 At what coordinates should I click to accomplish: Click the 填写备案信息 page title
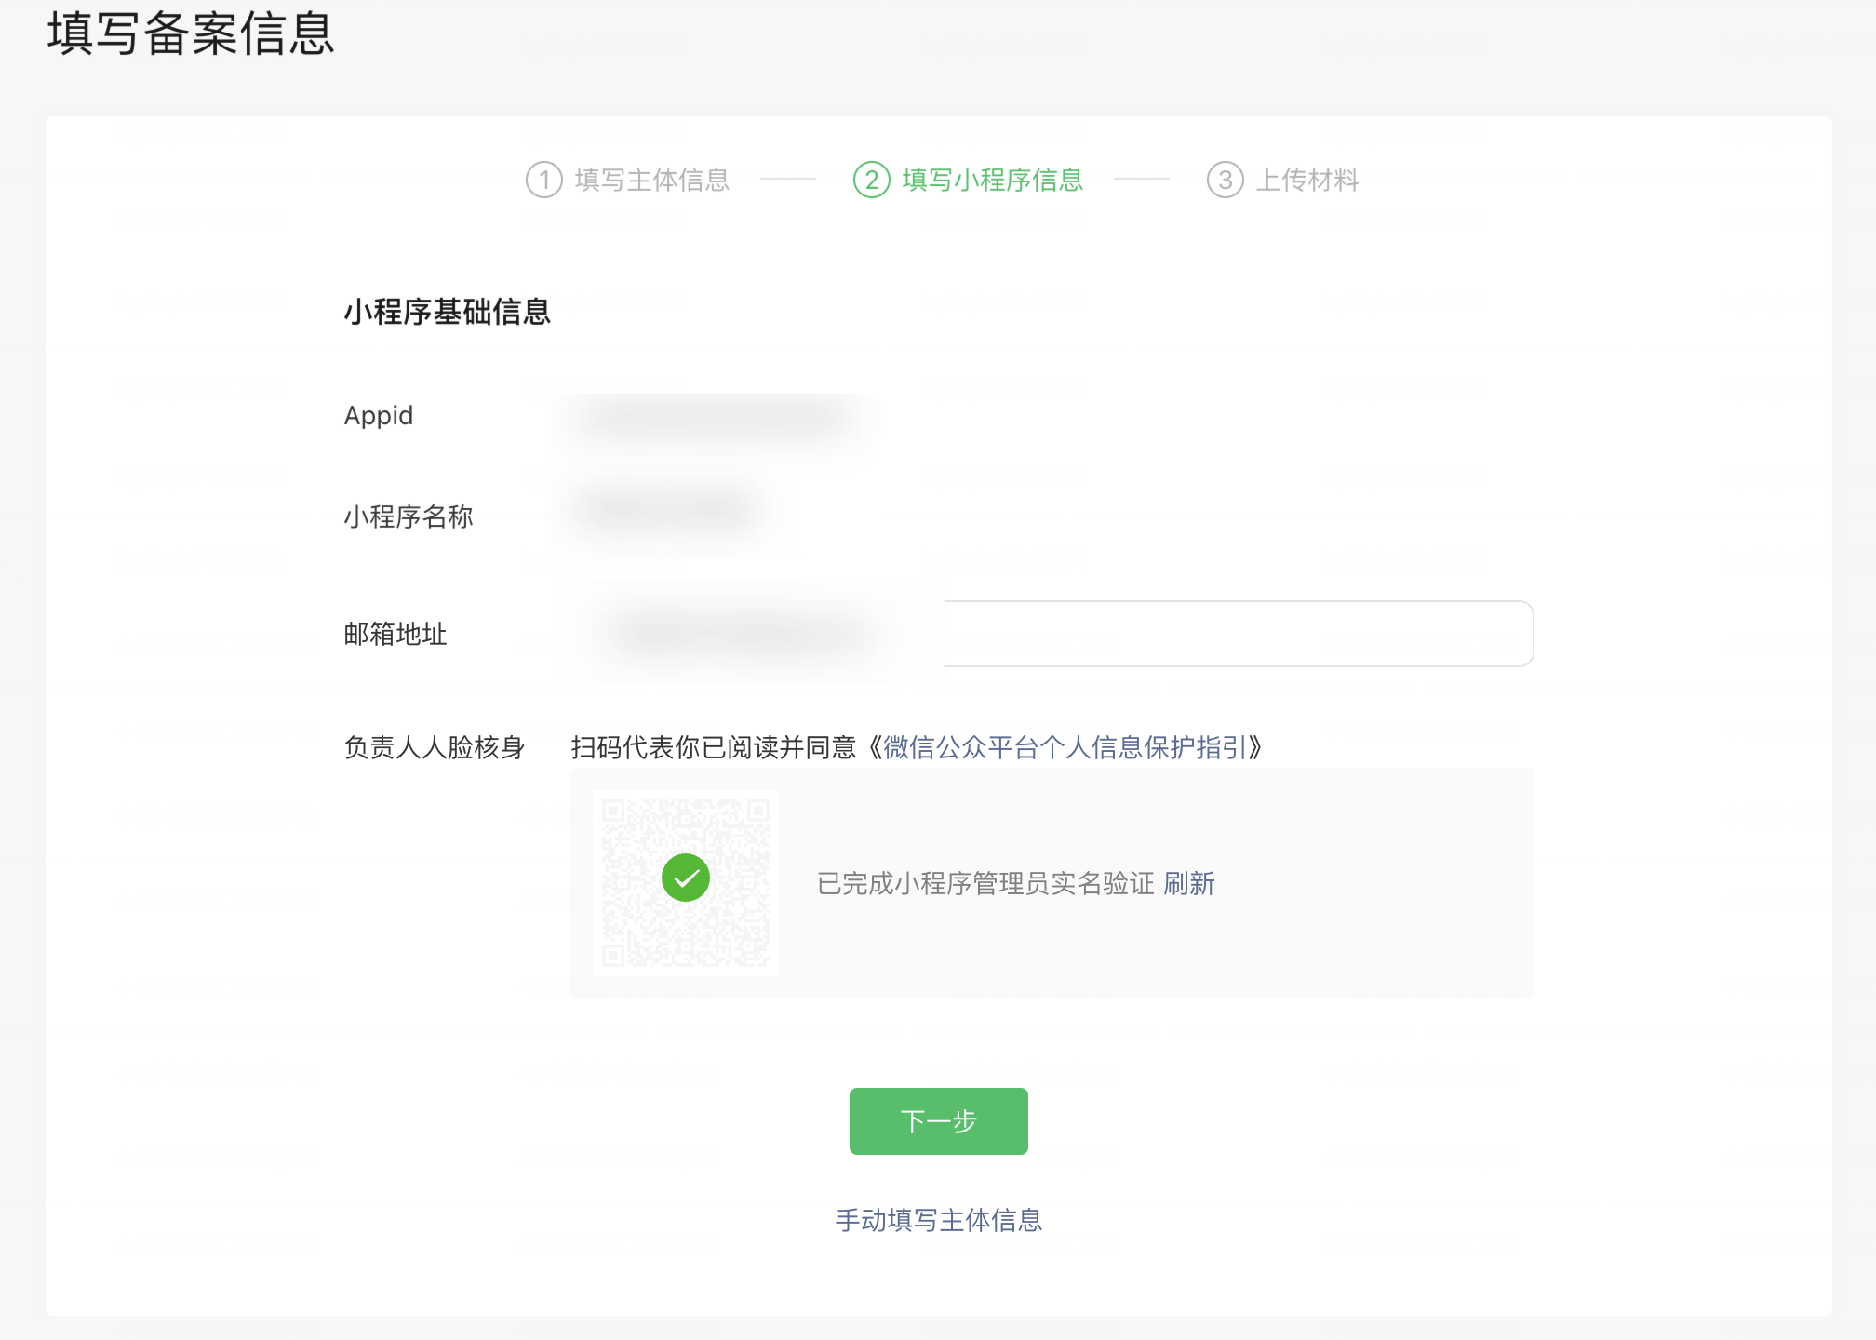click(x=190, y=34)
